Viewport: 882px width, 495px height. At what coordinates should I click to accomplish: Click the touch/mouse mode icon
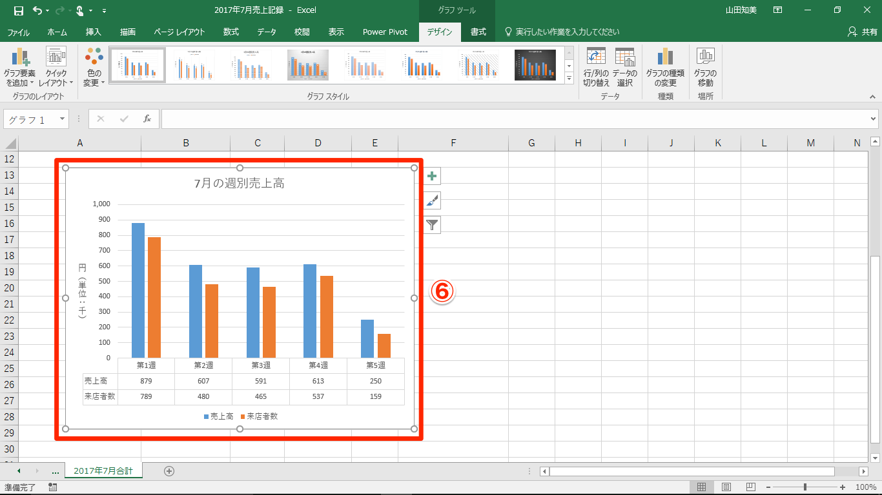80,10
